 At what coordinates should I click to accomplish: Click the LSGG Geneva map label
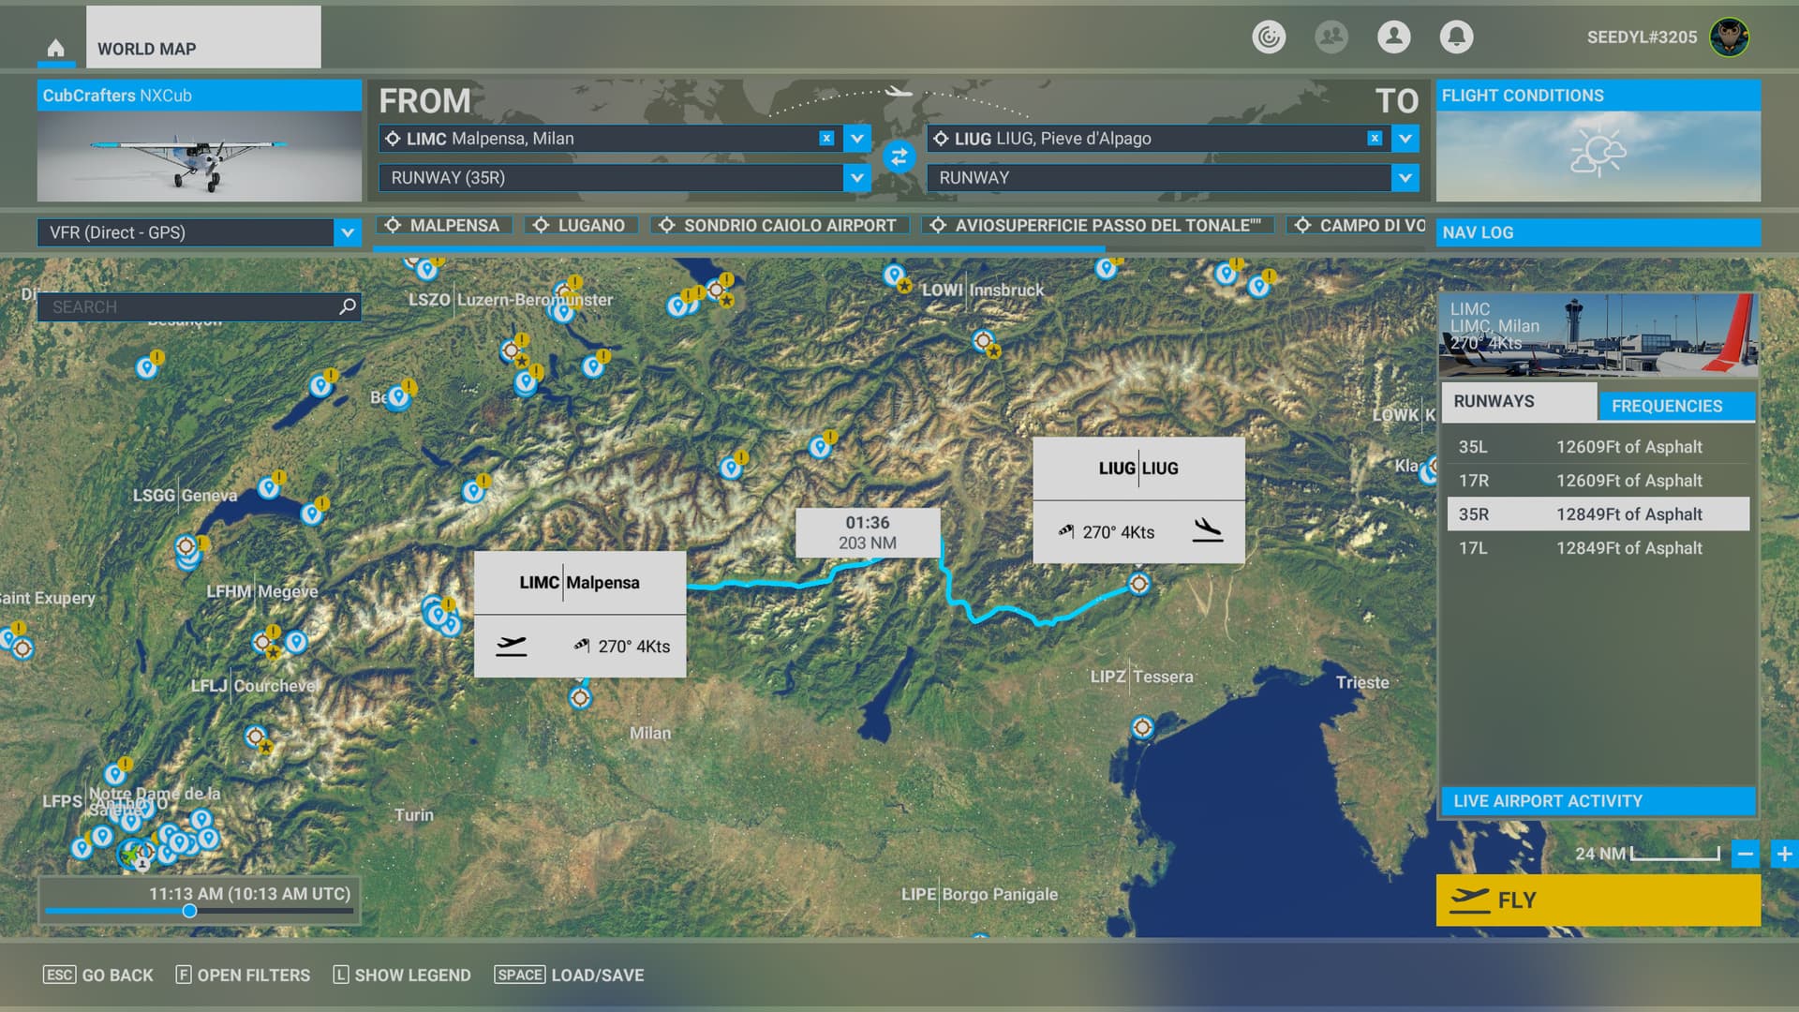point(185,495)
